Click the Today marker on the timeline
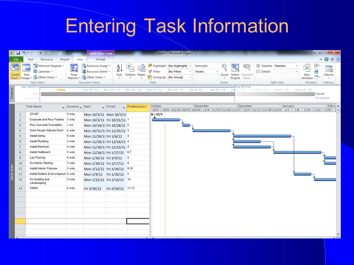The width and height of the screenshot is (354, 265). tap(61, 90)
